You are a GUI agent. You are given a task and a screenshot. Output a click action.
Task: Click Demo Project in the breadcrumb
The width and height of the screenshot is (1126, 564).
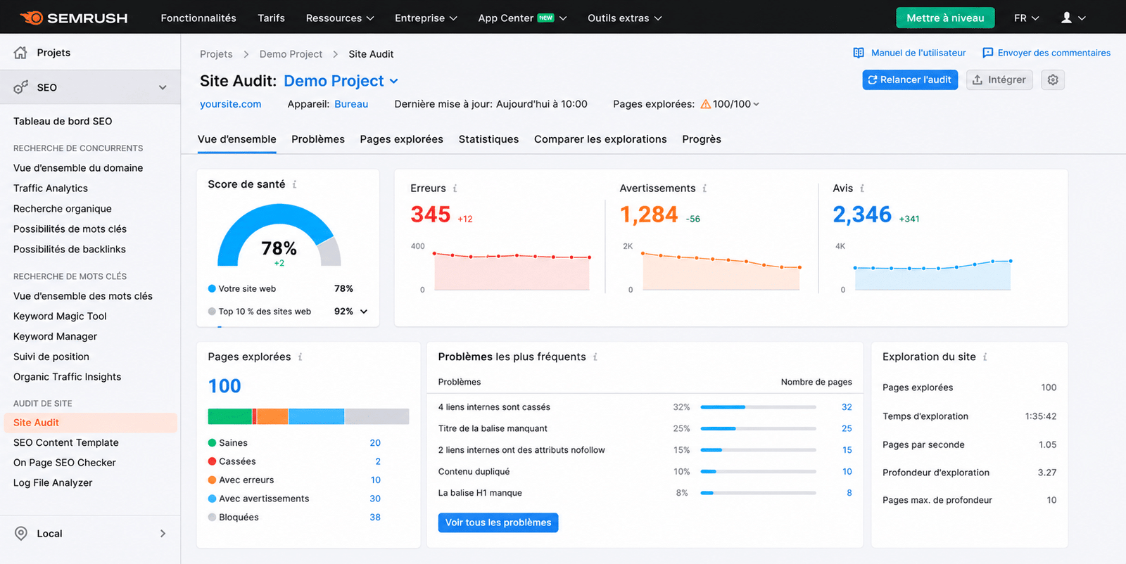coord(291,54)
